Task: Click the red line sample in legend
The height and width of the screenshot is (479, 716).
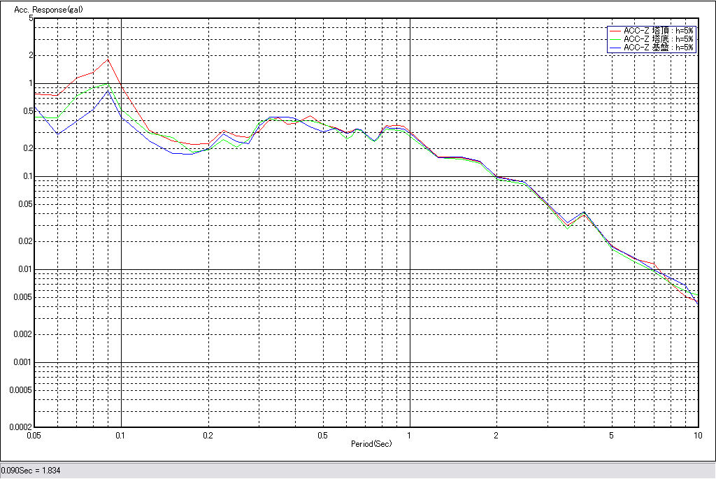Action: [615, 31]
